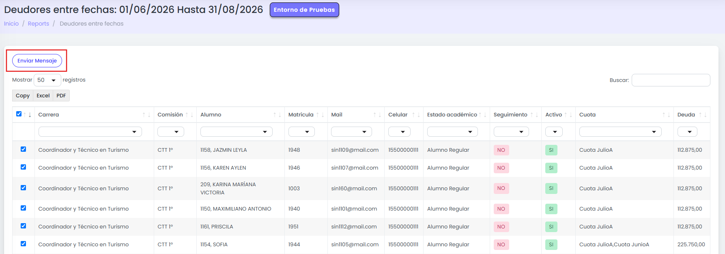Open the Celular column filter dropdown

pyautogui.click(x=399, y=132)
